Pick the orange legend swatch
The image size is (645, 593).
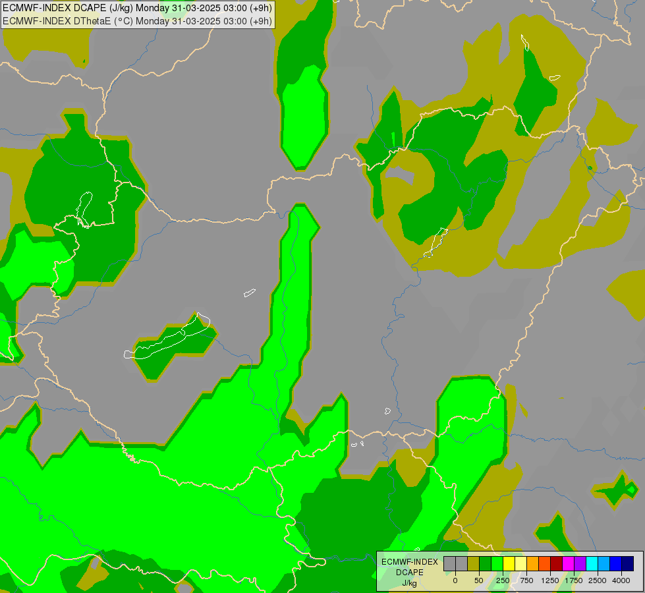click(533, 564)
